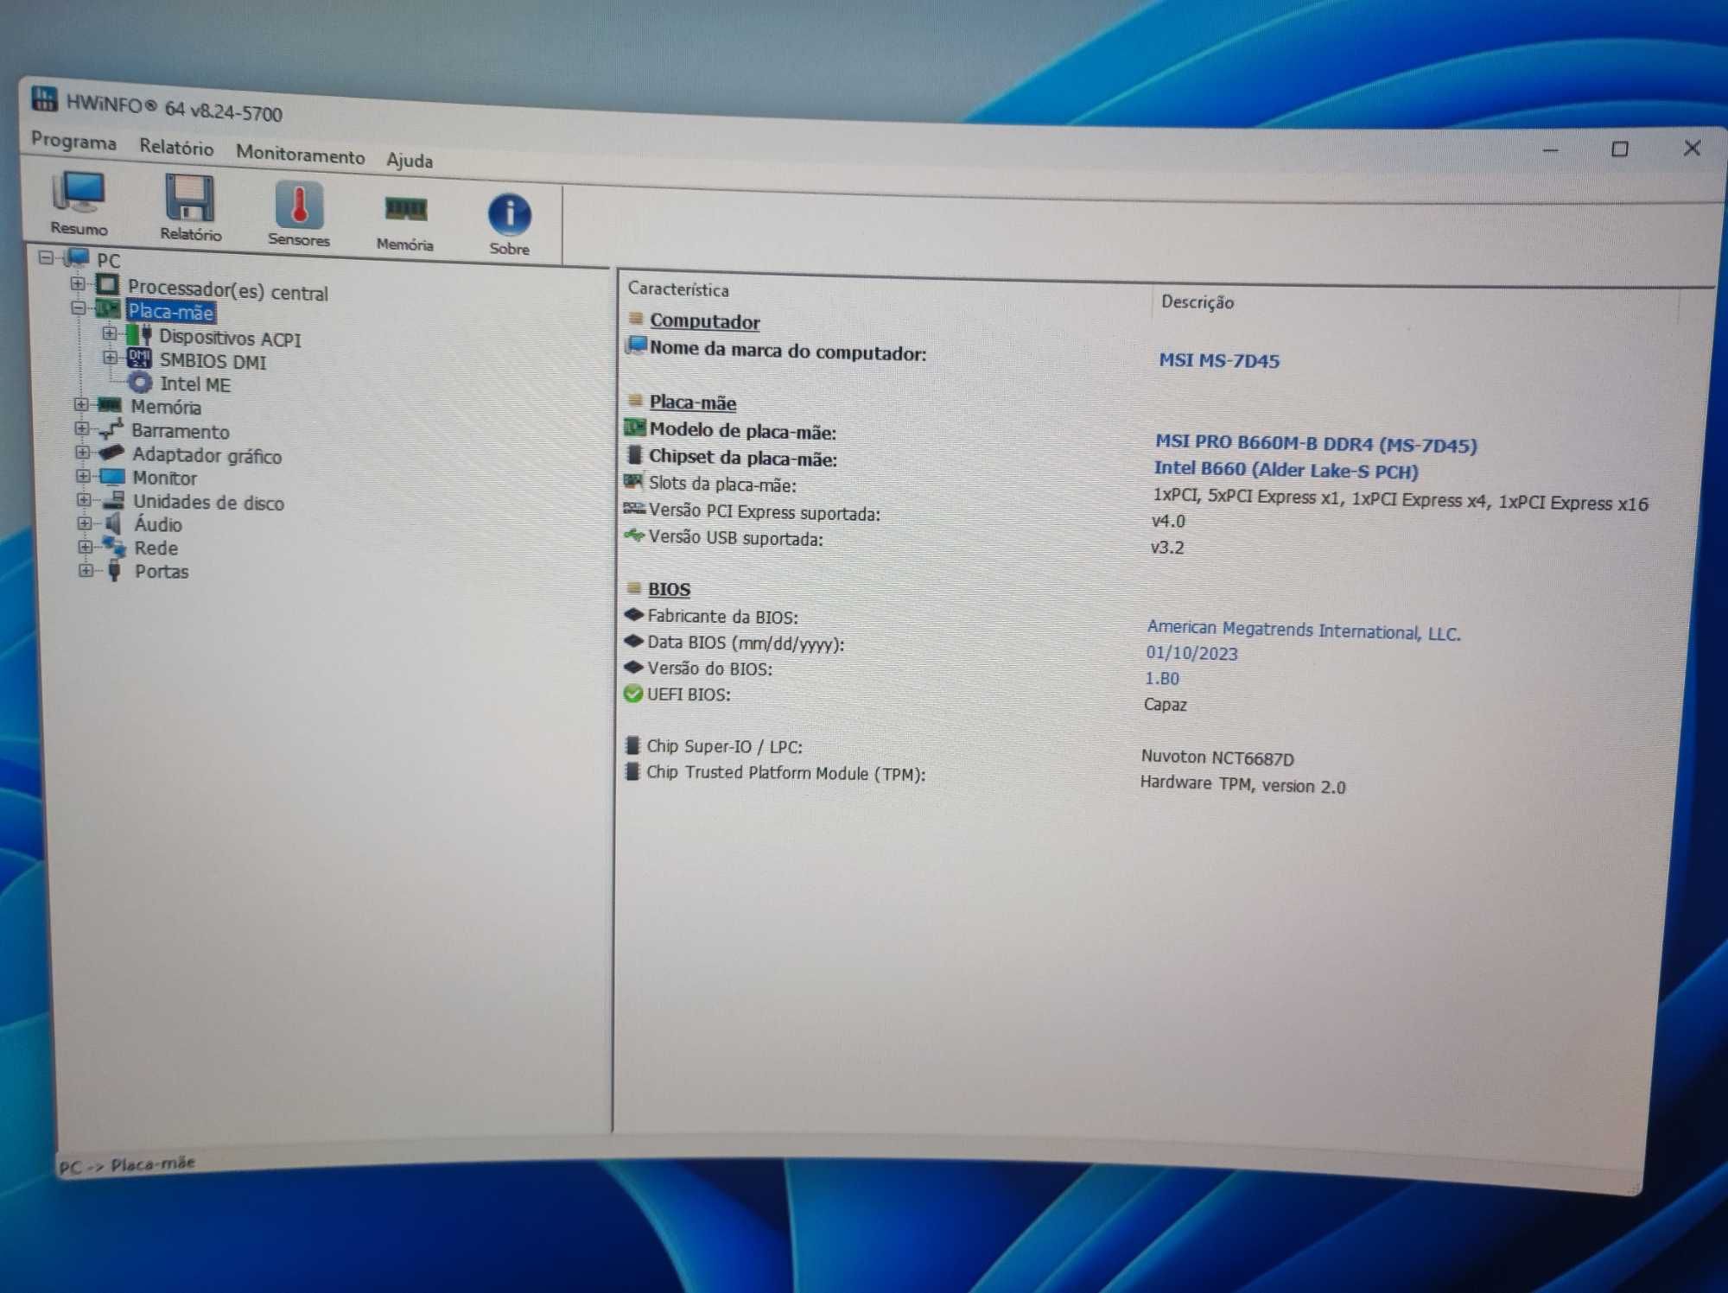The width and height of the screenshot is (1728, 1293).
Task: Maximize the HWiNFO window
Action: click(1620, 149)
